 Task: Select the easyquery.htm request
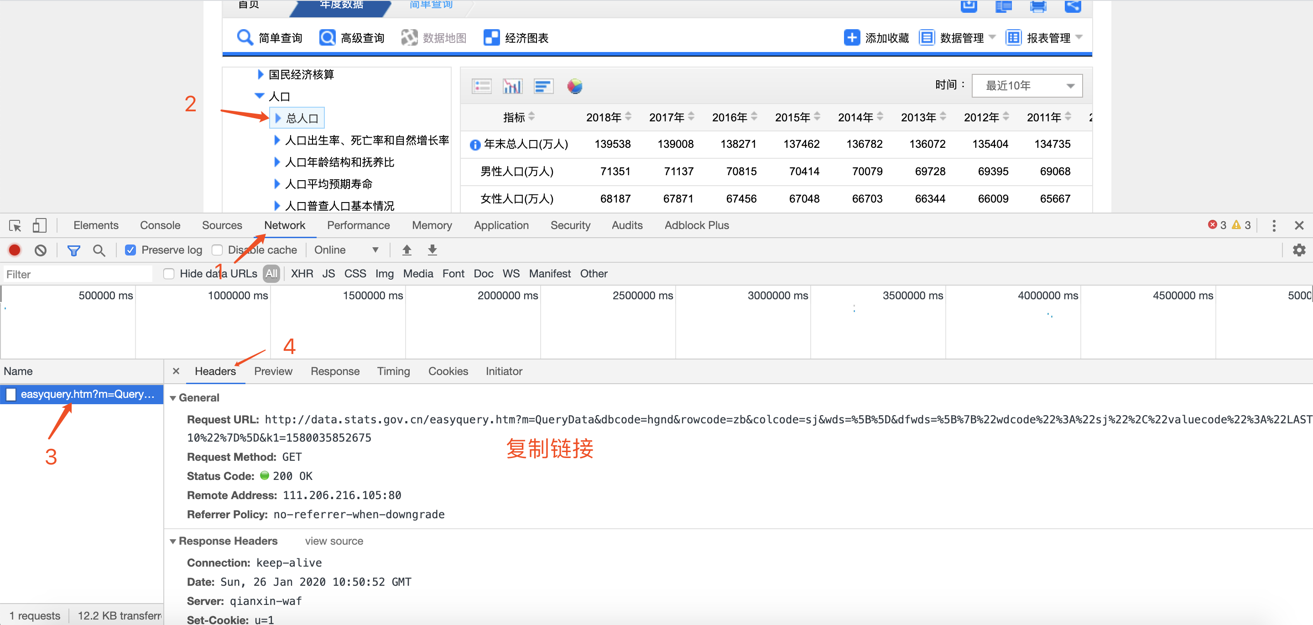click(82, 394)
